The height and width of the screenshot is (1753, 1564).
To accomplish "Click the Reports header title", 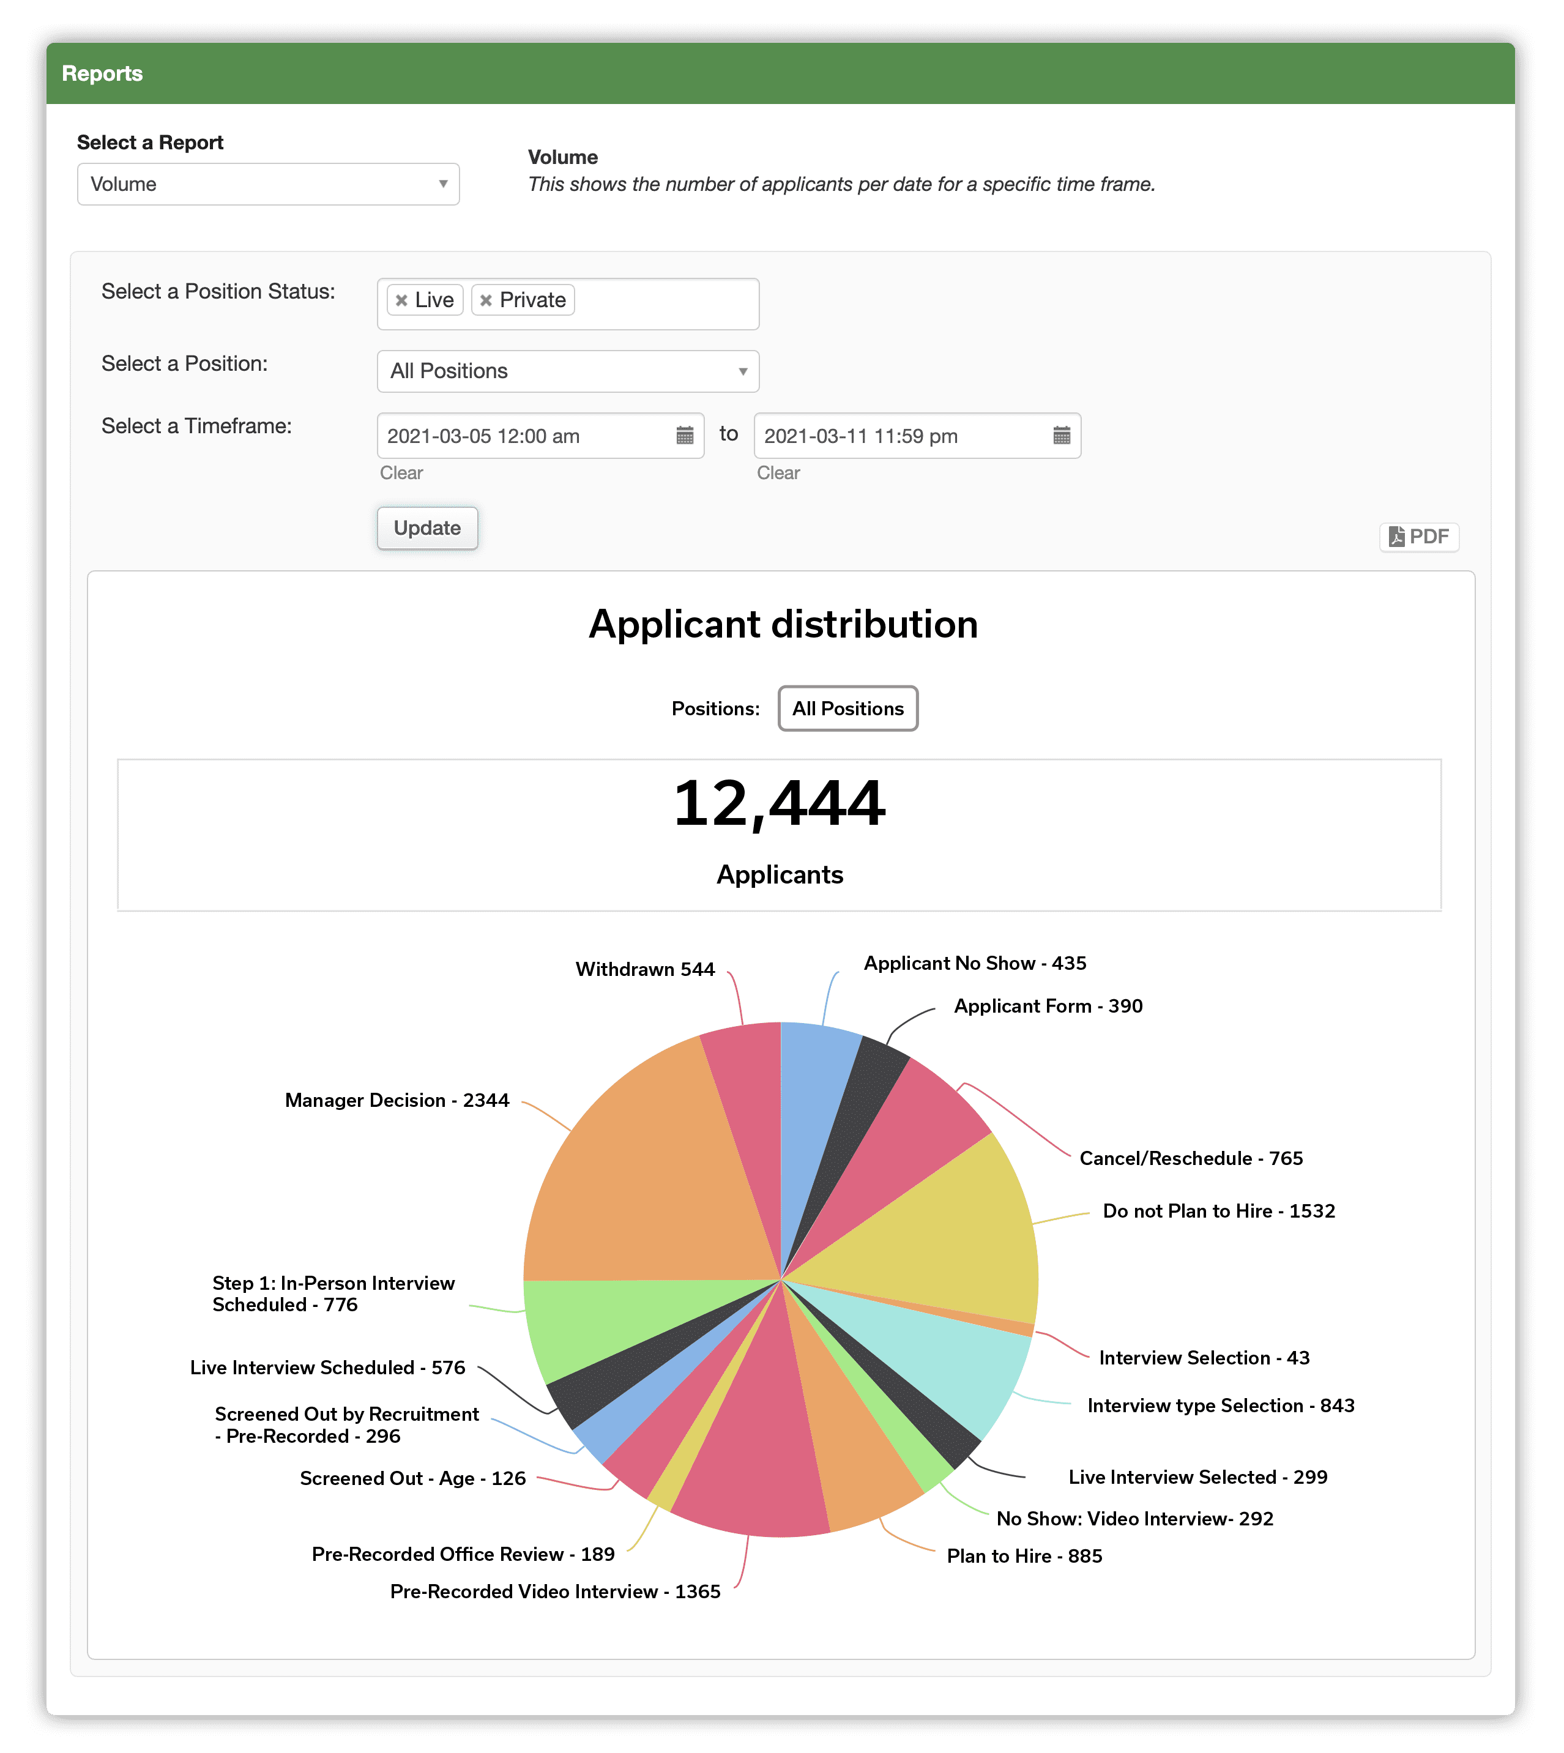I will (x=102, y=73).
